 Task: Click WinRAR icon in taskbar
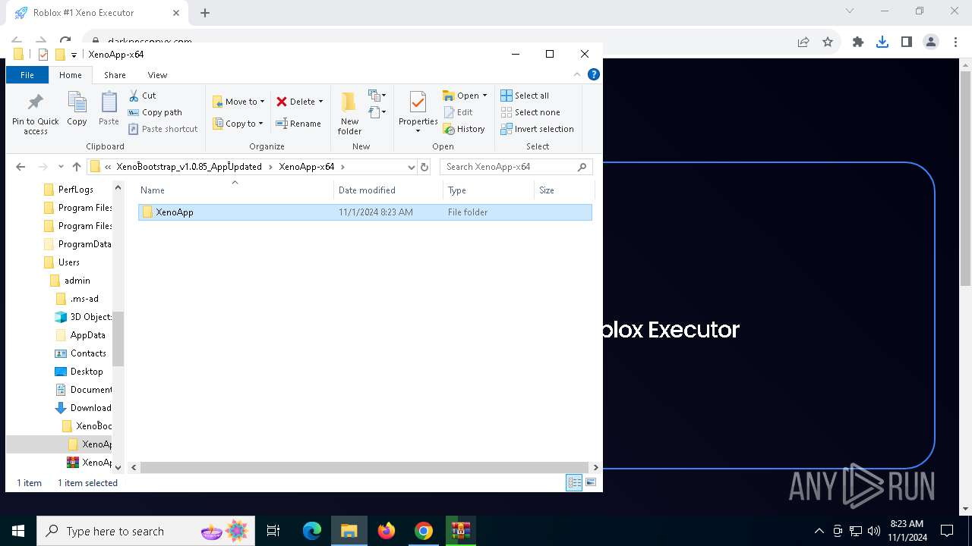pyautogui.click(x=461, y=531)
